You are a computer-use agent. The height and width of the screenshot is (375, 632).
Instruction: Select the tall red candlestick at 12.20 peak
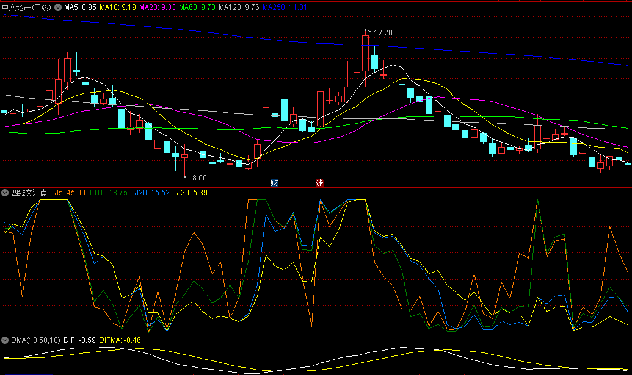366,53
